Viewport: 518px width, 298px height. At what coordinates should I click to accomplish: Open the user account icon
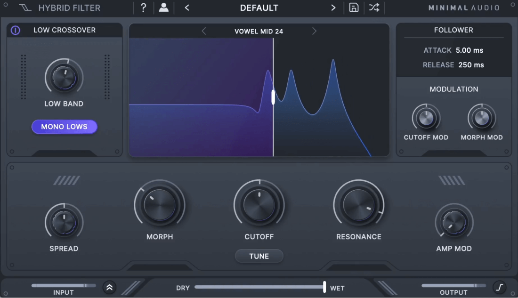click(163, 8)
